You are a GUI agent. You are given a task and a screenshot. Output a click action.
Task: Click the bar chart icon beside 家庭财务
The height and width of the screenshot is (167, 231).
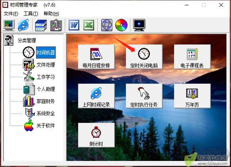point(29,101)
